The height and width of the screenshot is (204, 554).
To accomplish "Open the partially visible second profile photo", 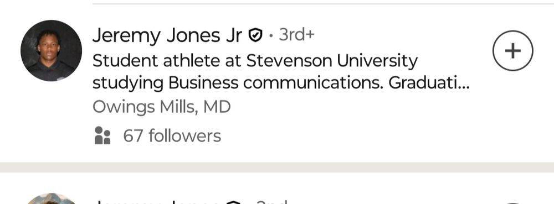I will (x=51, y=198).
